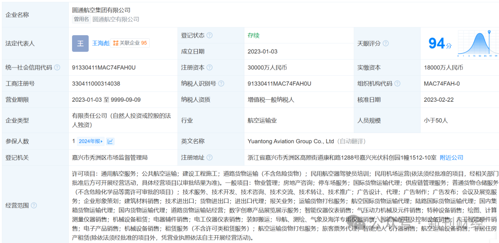499x243 pixels.
Task: Open the 2024年报 annual report dropdown
Action: [x=91, y=141]
